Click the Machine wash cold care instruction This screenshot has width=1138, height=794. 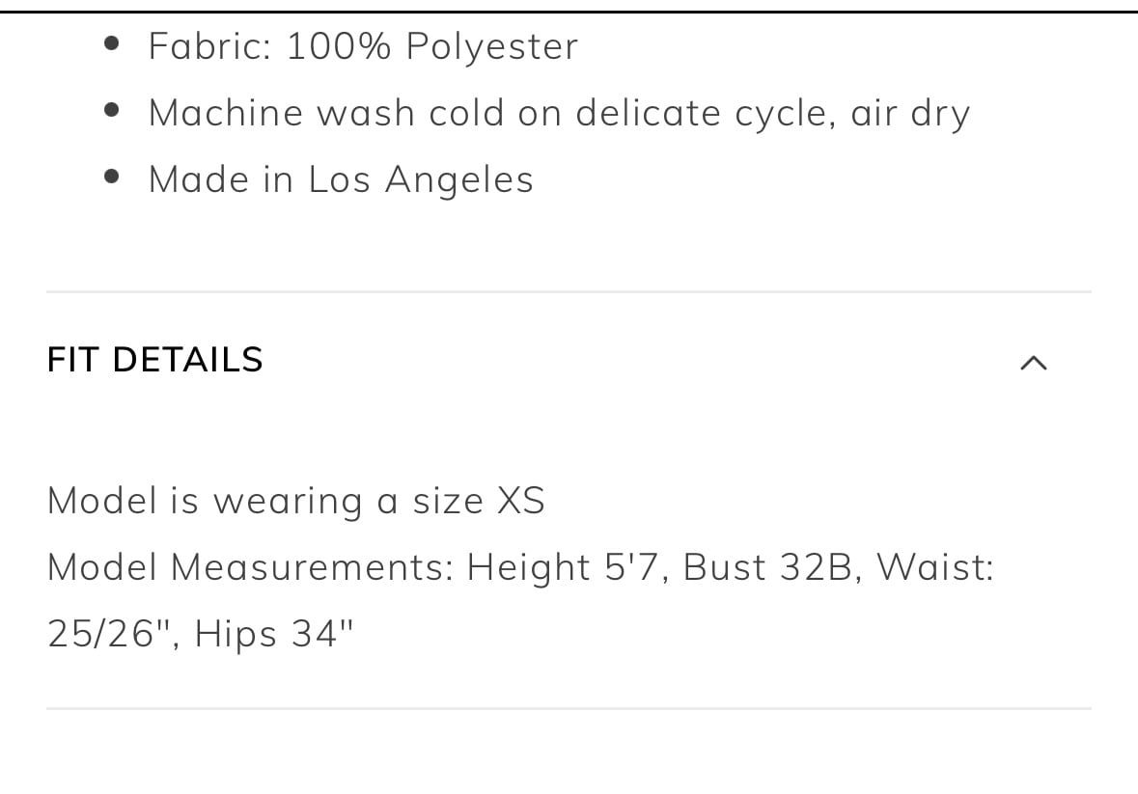[x=559, y=114]
